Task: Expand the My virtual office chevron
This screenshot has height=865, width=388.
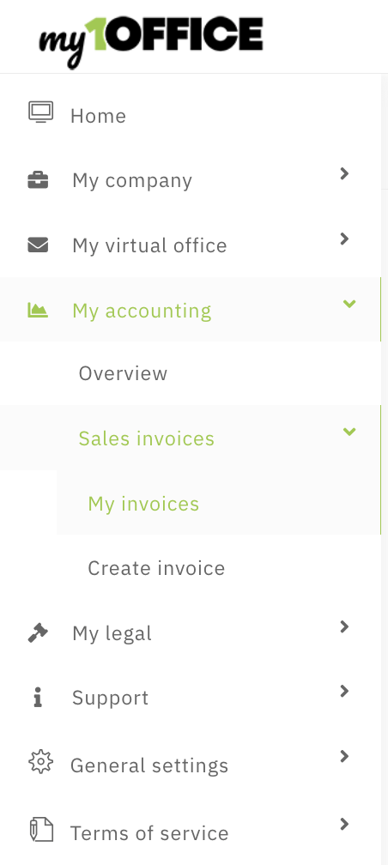Action: point(344,239)
